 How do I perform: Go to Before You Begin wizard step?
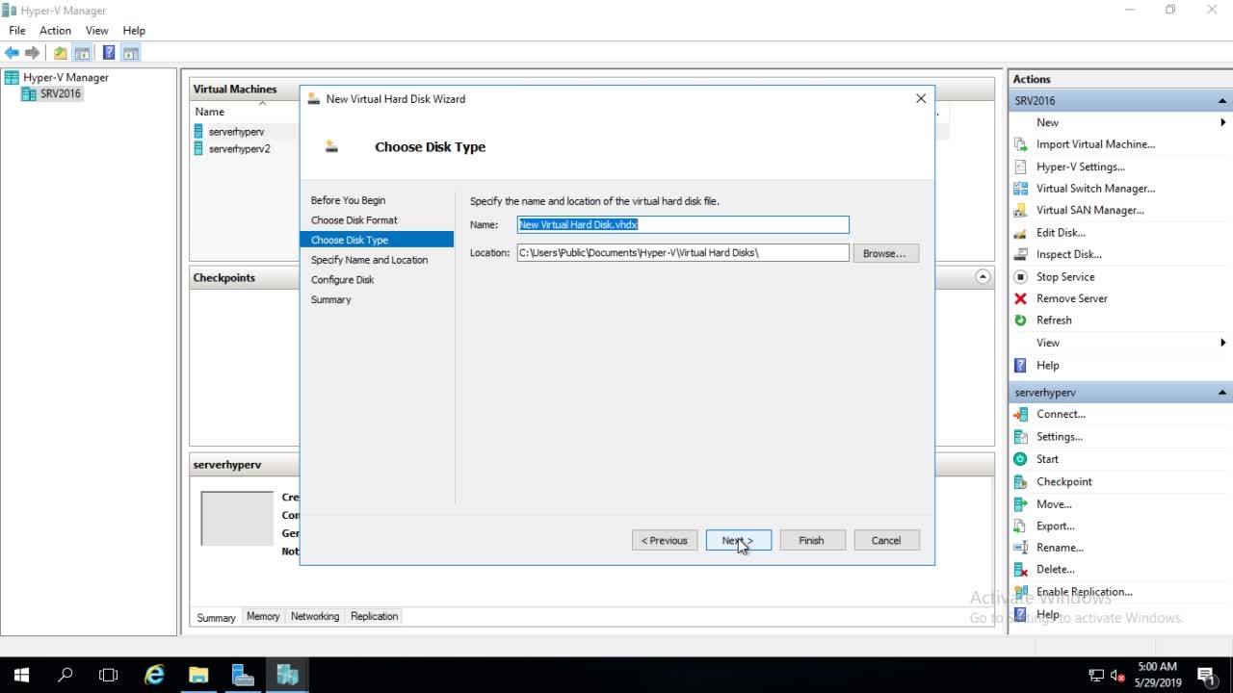(x=348, y=200)
